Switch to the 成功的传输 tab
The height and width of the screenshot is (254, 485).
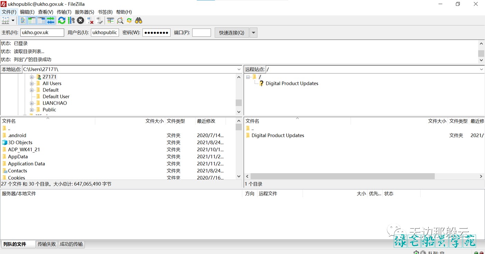click(x=71, y=244)
